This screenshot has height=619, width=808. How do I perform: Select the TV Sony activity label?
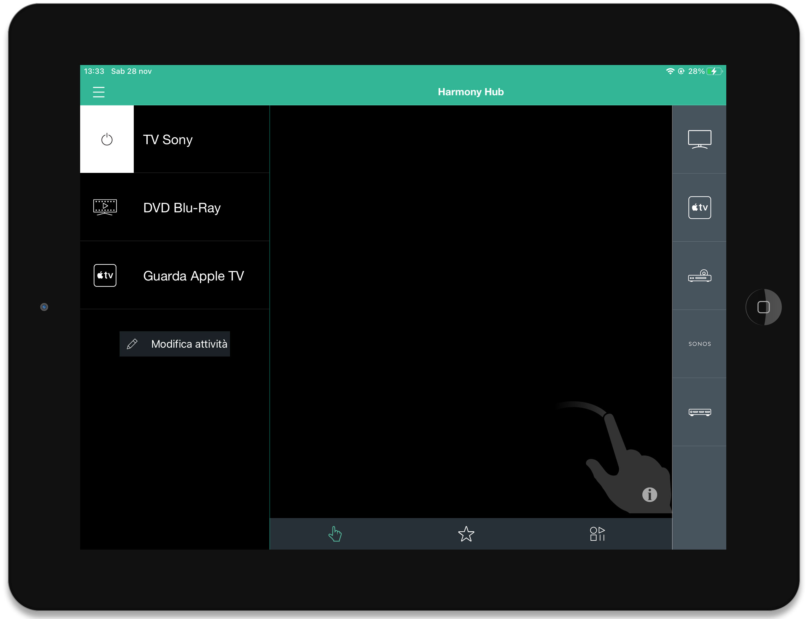(168, 140)
